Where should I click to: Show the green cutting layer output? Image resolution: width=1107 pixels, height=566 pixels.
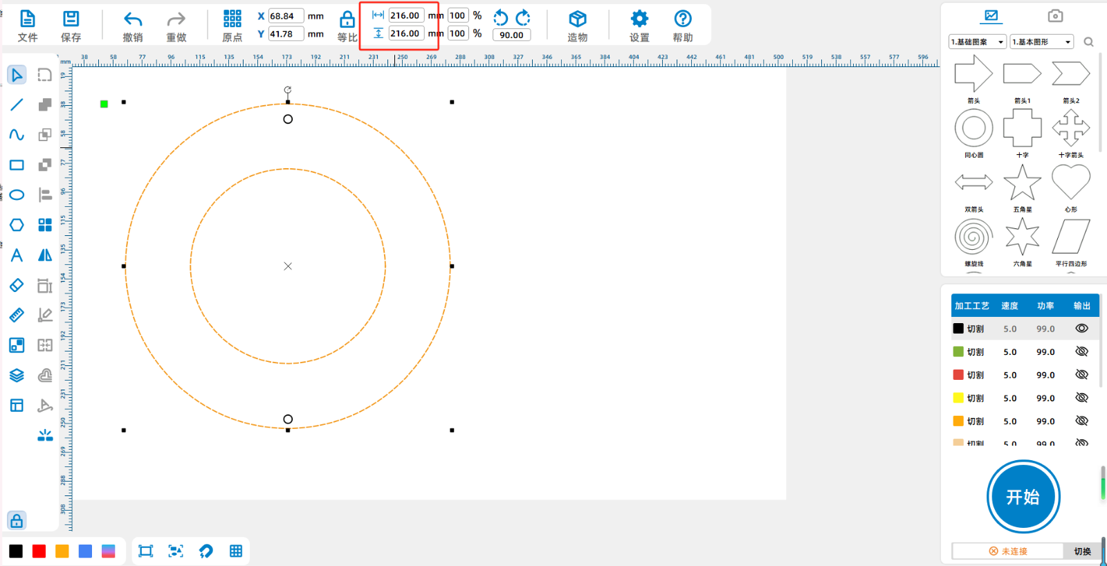pos(1081,352)
